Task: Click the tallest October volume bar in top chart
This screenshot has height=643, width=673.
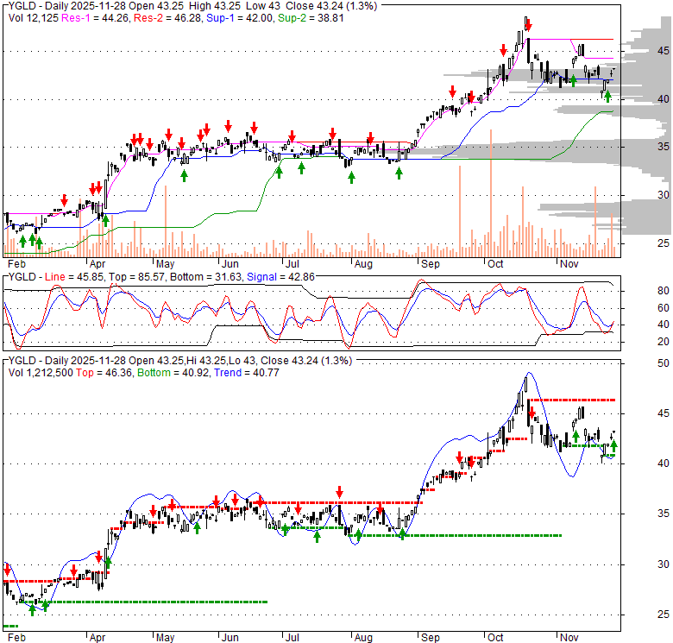Action: pyautogui.click(x=491, y=193)
